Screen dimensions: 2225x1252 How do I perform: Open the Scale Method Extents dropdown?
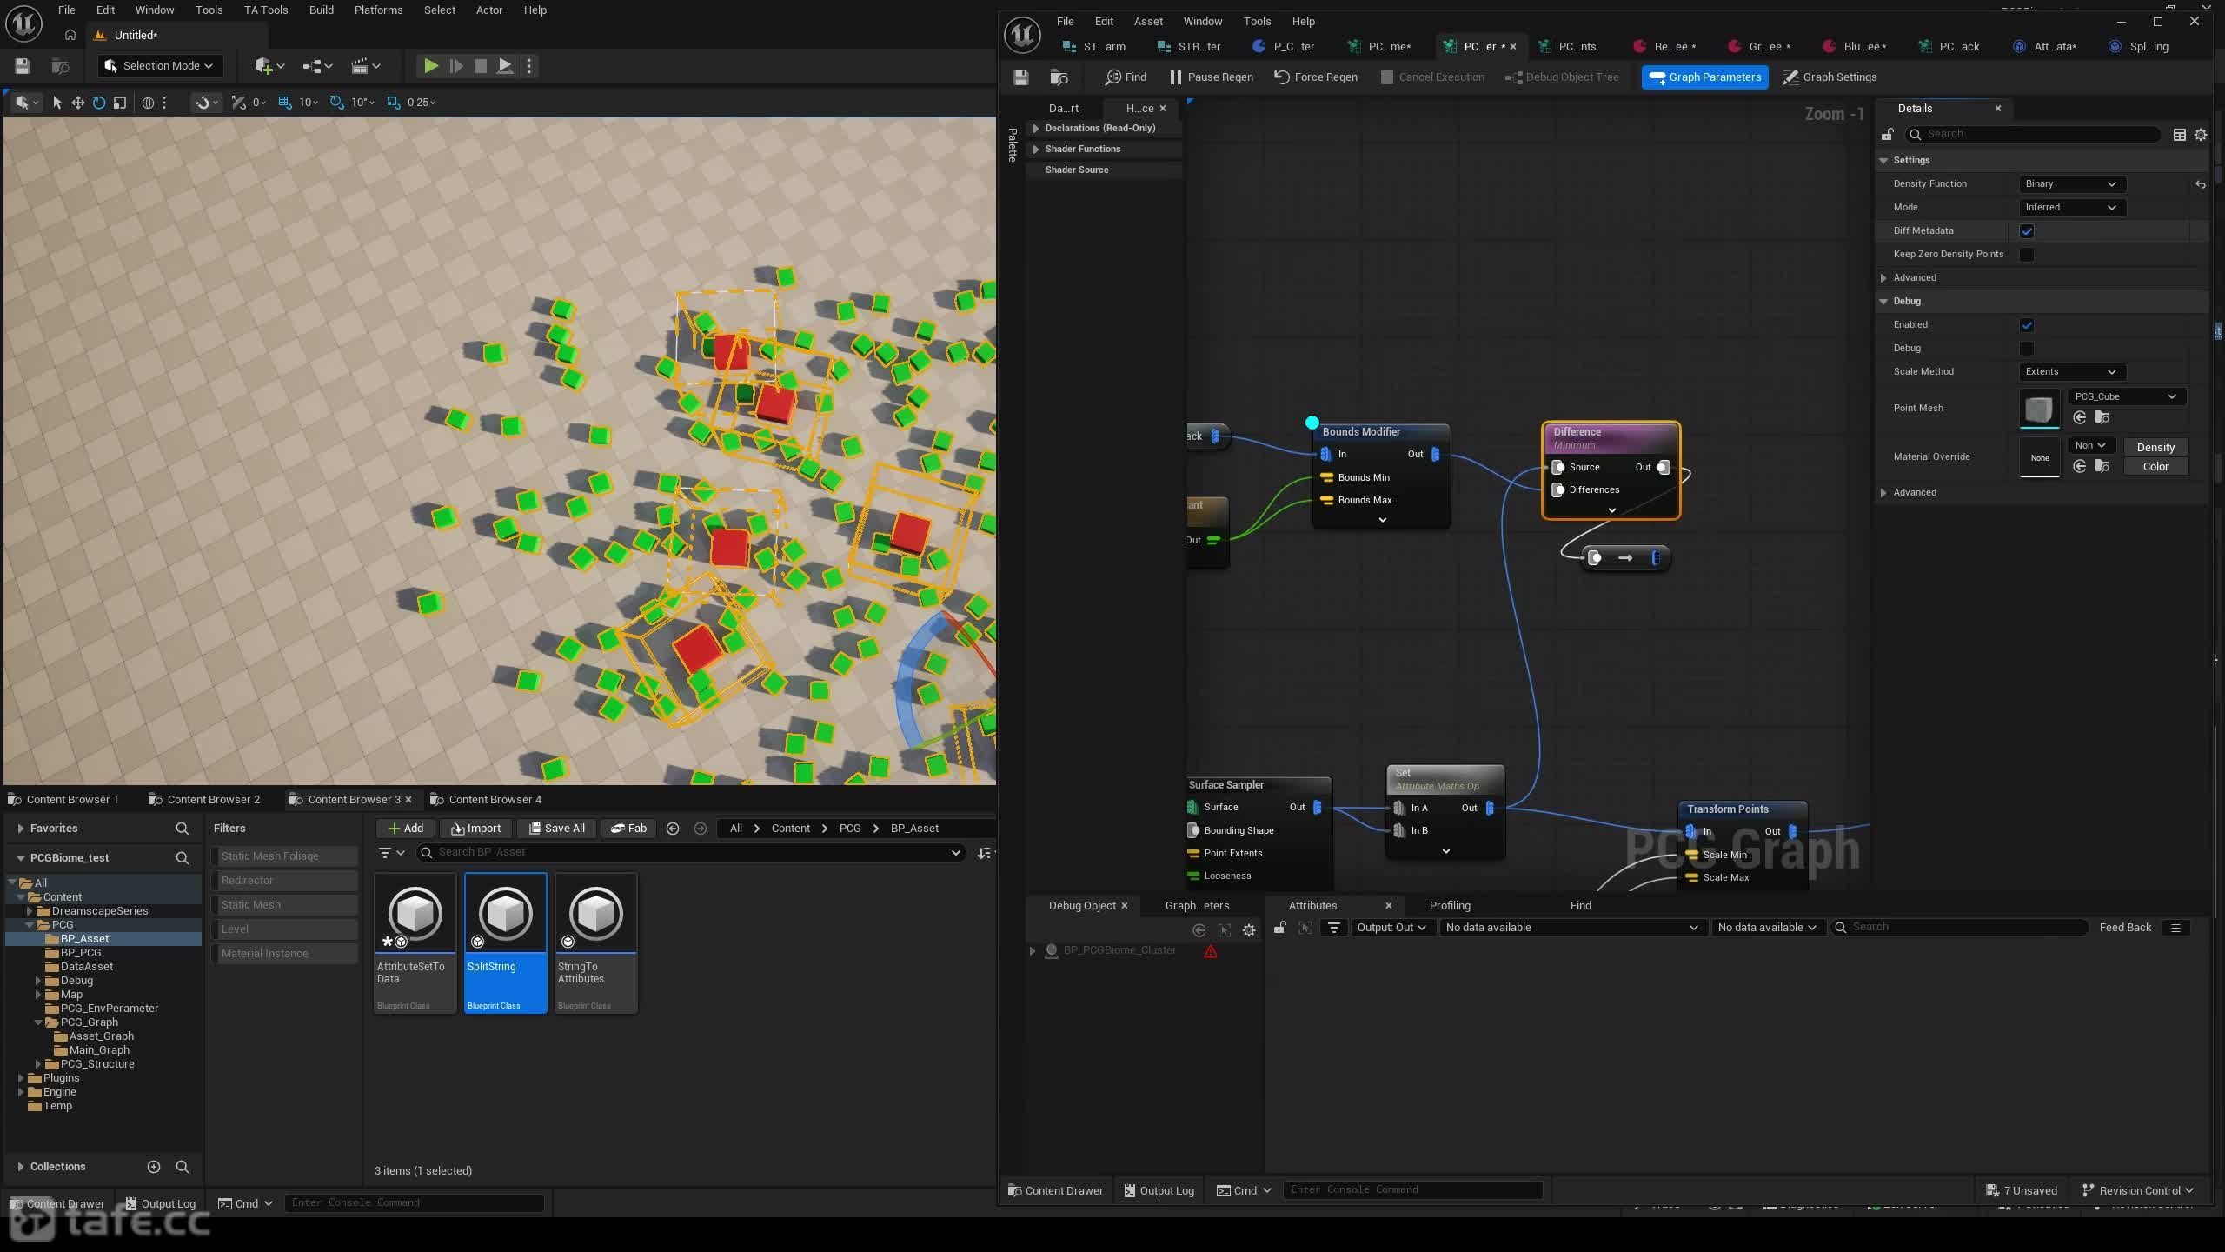pyautogui.click(x=2071, y=372)
